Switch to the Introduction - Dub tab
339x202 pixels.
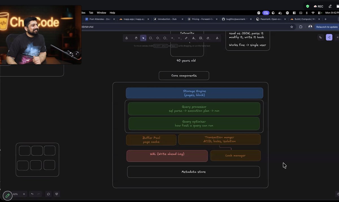[167, 19]
